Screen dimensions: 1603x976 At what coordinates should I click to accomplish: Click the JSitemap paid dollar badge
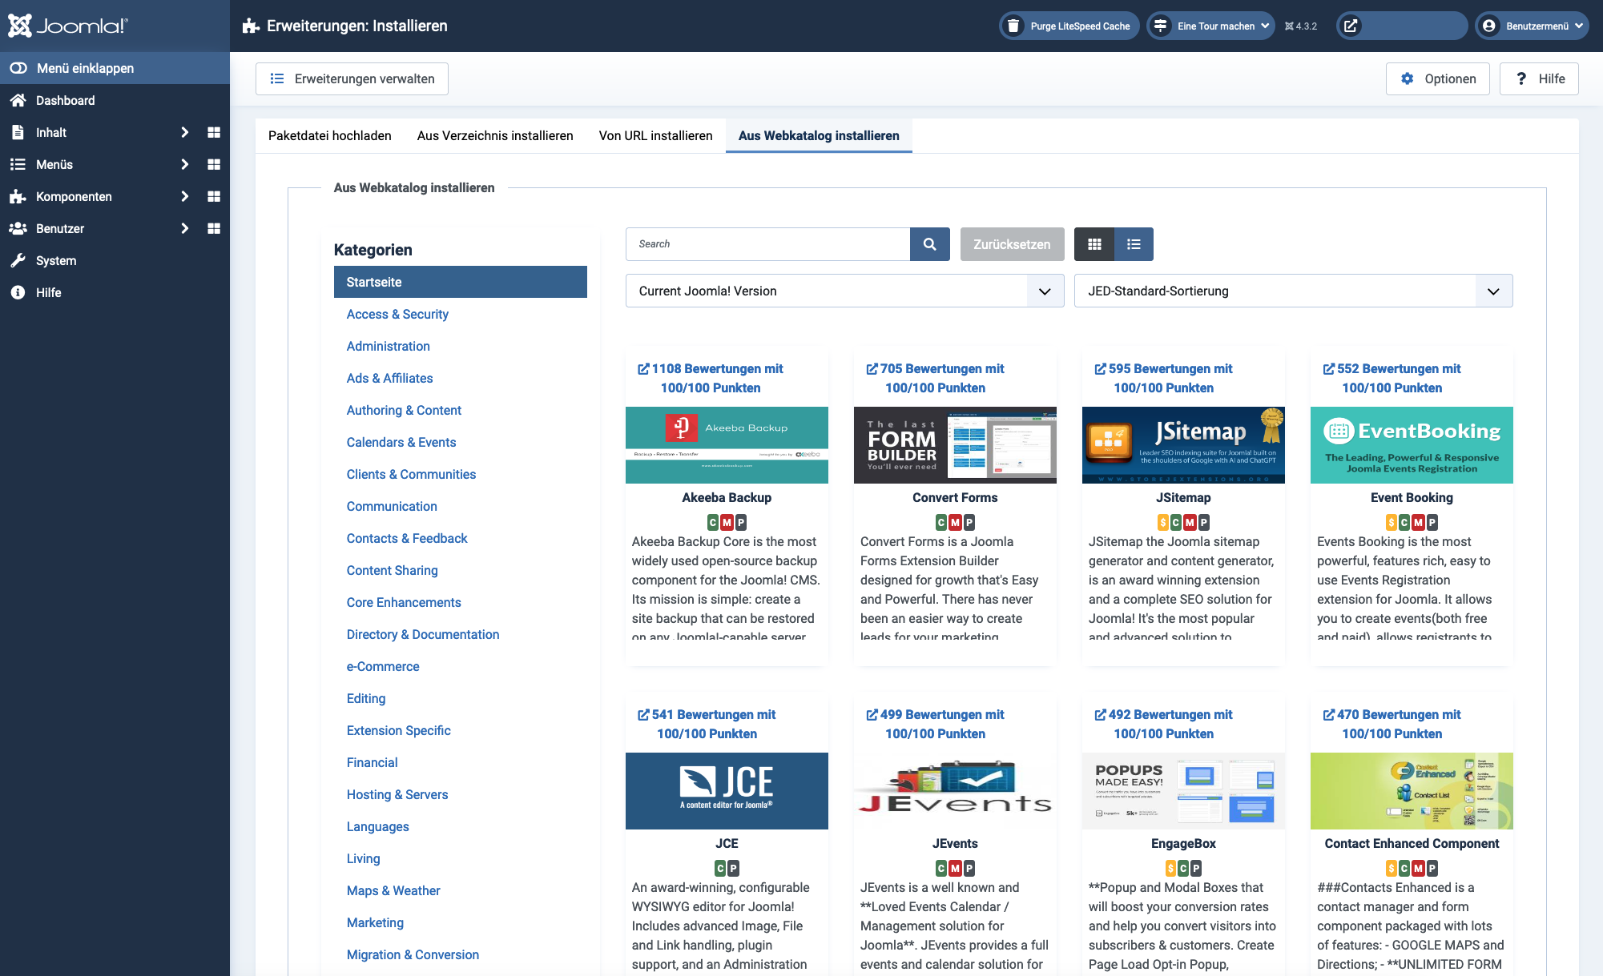1163,523
